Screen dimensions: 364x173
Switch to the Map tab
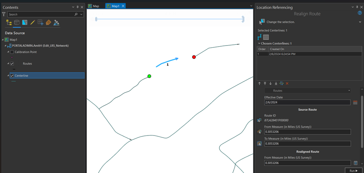point(94,6)
